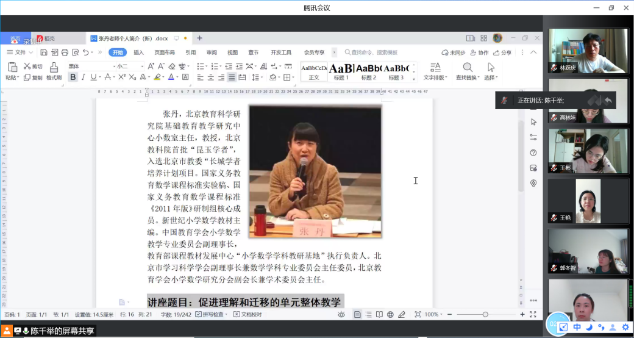Decrease paragraph indent
This screenshot has width=634, height=338.
(x=229, y=66)
